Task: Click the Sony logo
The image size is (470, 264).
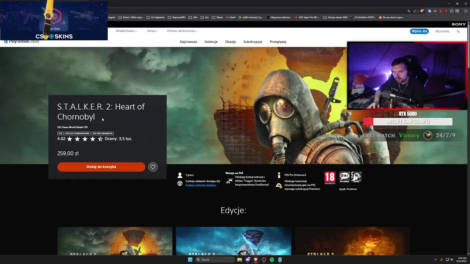Action: pyautogui.click(x=459, y=24)
